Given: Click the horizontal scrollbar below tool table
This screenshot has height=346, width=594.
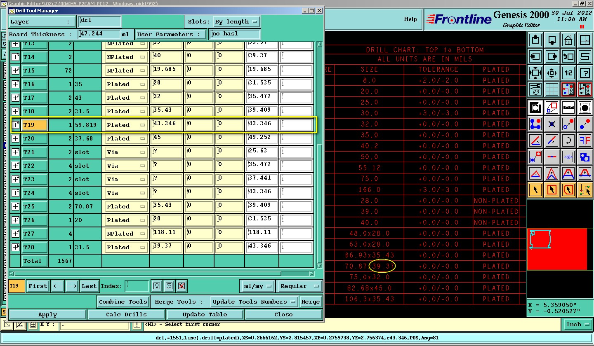Looking at the screenshot, I should pyautogui.click(x=161, y=274).
